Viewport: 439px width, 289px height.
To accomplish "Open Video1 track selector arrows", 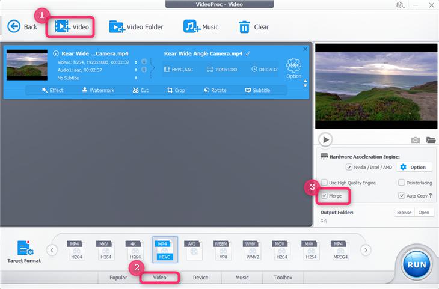I will click(136, 62).
